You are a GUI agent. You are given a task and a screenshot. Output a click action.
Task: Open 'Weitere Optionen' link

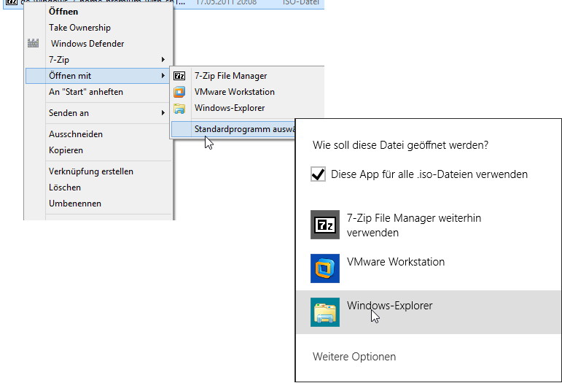coord(354,357)
